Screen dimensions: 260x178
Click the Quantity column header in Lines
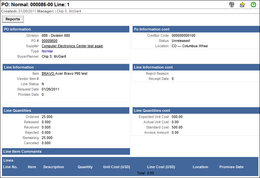point(85,167)
